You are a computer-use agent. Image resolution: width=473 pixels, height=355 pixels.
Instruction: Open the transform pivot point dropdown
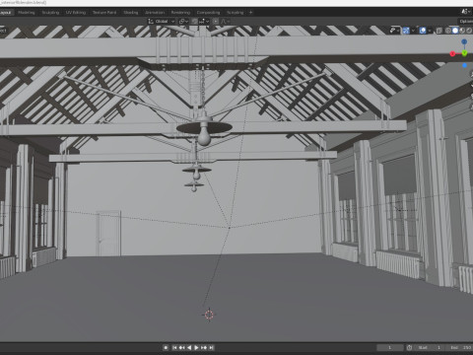pyautogui.click(x=183, y=22)
